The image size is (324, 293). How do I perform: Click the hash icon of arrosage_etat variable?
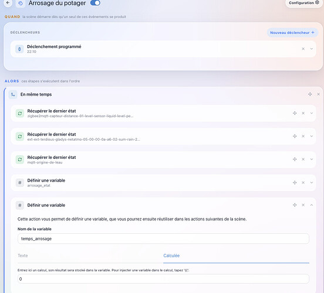pos(20,183)
